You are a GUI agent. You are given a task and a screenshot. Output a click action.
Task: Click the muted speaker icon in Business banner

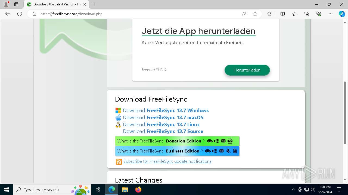click(228, 151)
